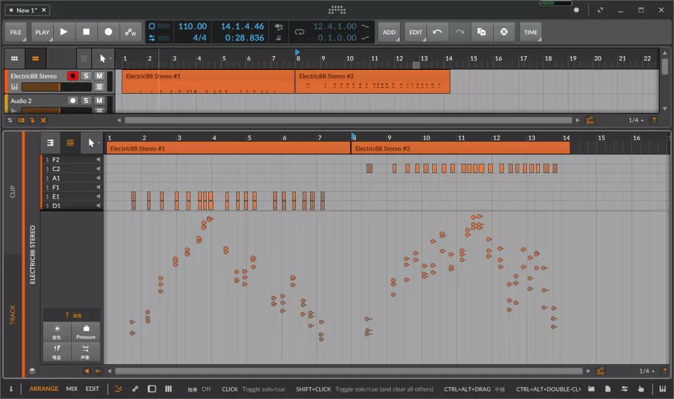
Task: Open note editor 1/4 grid dropdown
Action: pyautogui.click(x=647, y=371)
